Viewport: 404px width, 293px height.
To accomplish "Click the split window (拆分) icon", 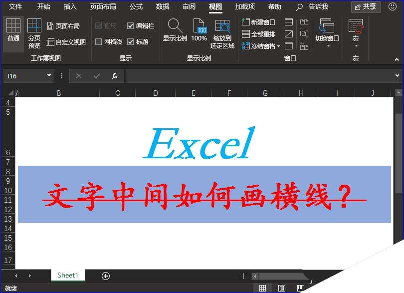I will (x=289, y=22).
